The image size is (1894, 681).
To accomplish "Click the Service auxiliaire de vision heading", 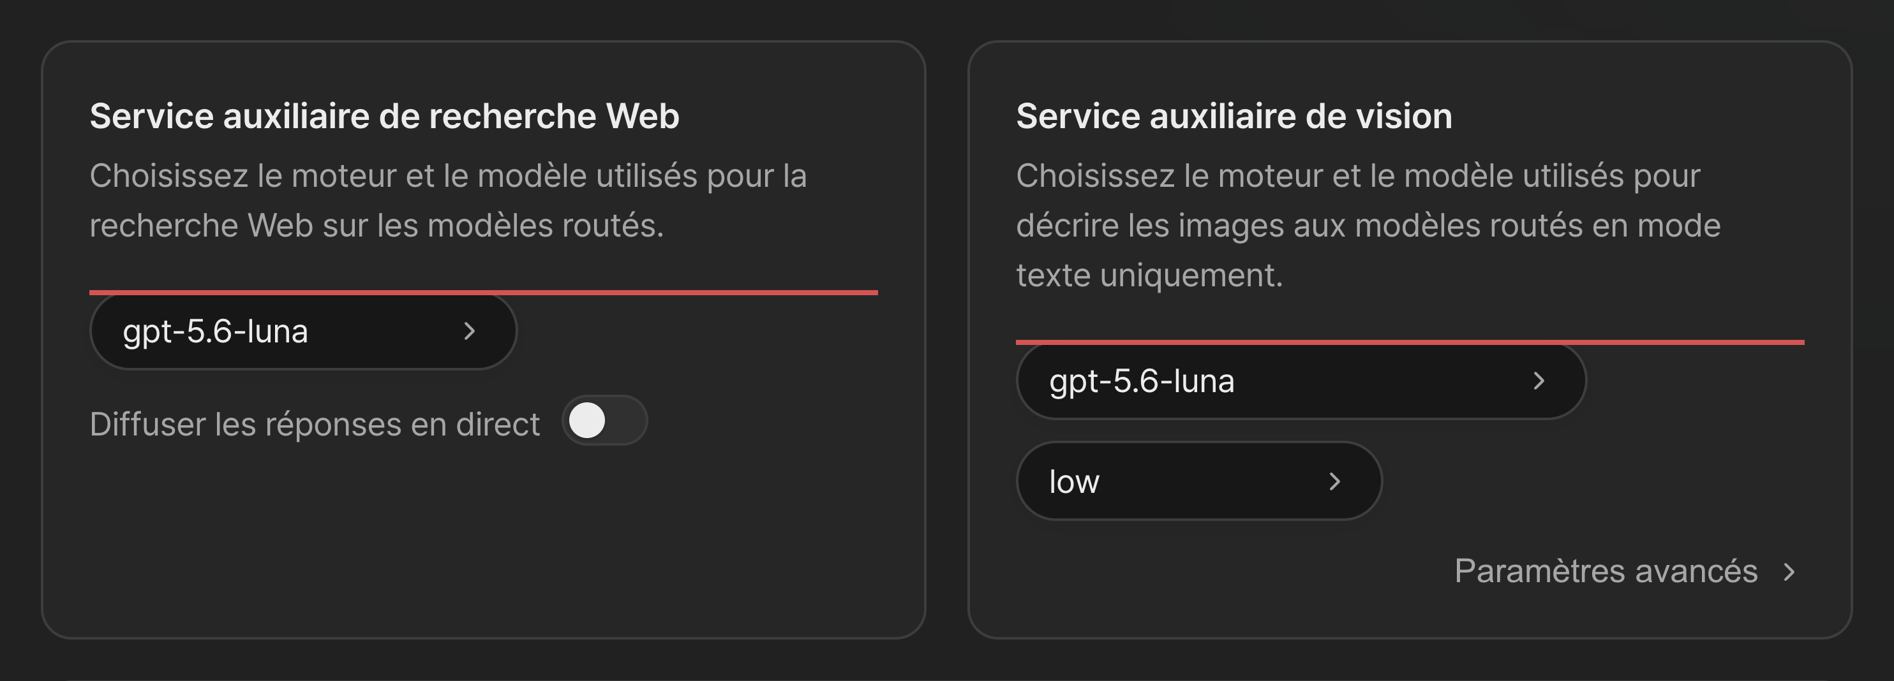I will coord(1234,116).
